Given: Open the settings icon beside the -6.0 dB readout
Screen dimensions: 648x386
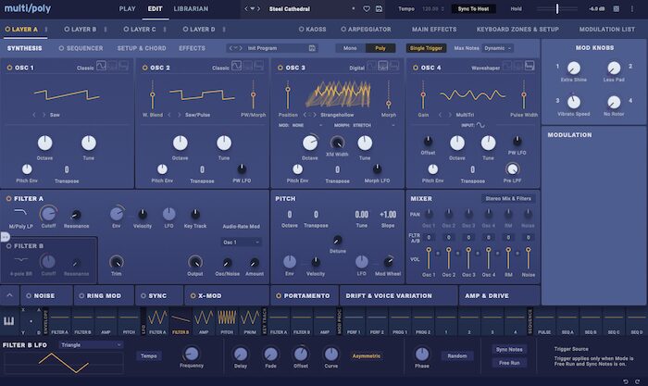Looking at the screenshot, I should point(617,8).
